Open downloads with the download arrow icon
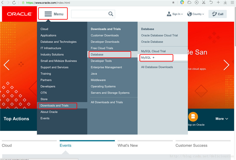 [225, 2]
